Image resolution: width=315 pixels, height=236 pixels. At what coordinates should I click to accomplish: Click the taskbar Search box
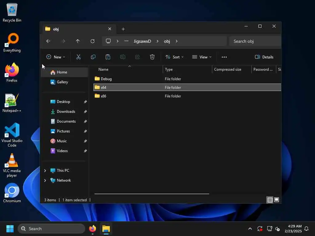[x=51, y=229]
